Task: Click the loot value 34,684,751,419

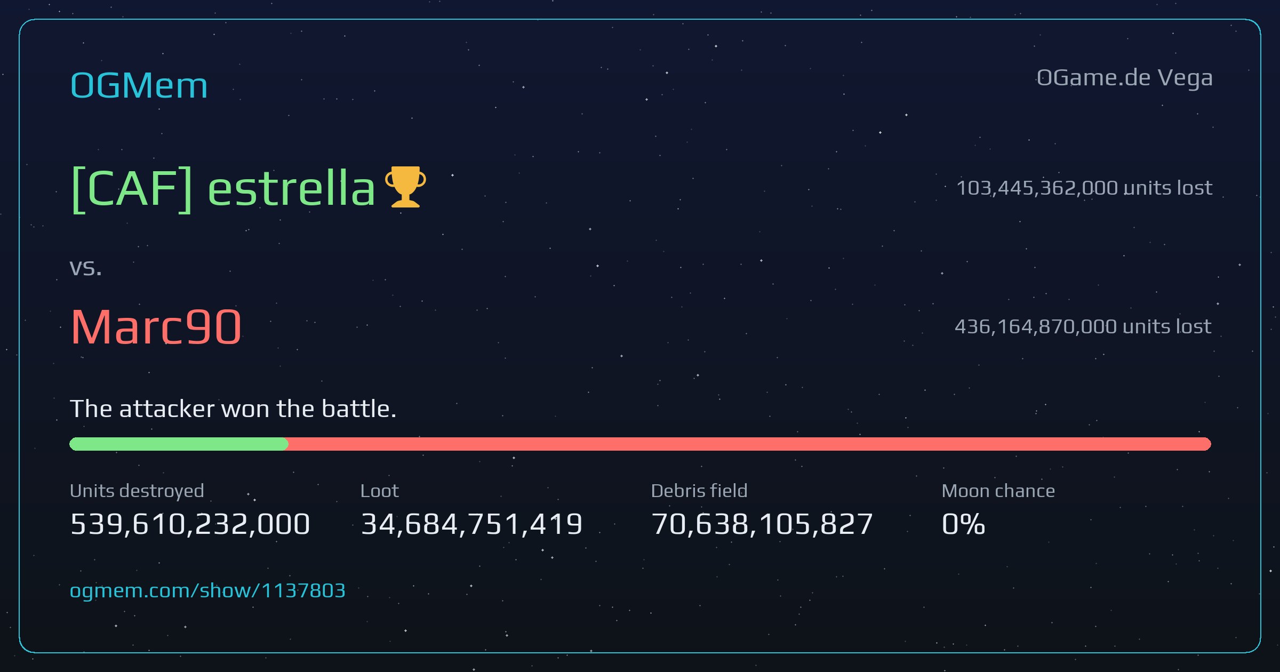Action: click(x=472, y=524)
